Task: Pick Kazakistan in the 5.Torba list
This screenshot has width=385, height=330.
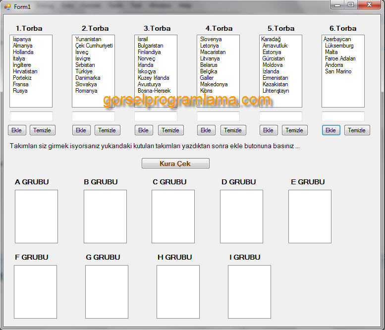Action: tap(275, 84)
